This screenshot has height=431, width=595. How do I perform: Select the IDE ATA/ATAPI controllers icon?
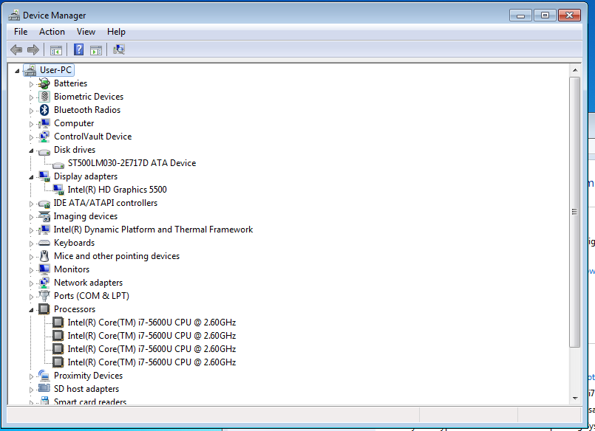(44, 204)
